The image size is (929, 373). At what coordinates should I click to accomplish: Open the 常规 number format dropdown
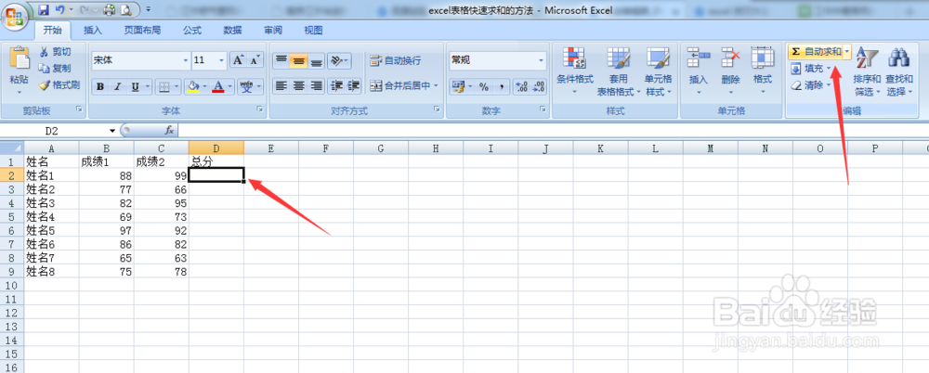point(541,59)
